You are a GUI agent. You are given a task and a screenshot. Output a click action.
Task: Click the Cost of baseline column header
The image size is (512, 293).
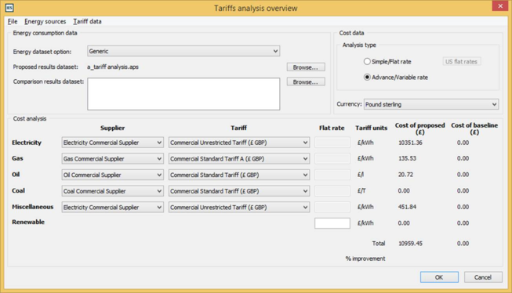click(474, 128)
